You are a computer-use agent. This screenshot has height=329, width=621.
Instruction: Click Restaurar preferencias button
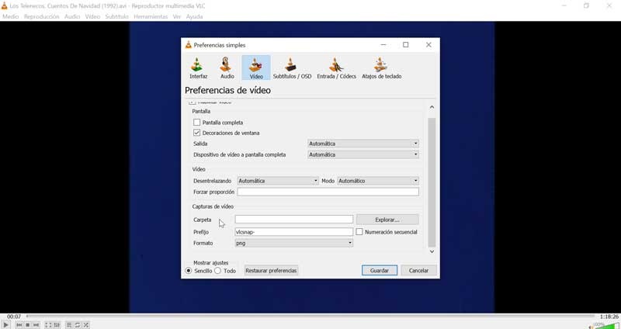pyautogui.click(x=271, y=270)
